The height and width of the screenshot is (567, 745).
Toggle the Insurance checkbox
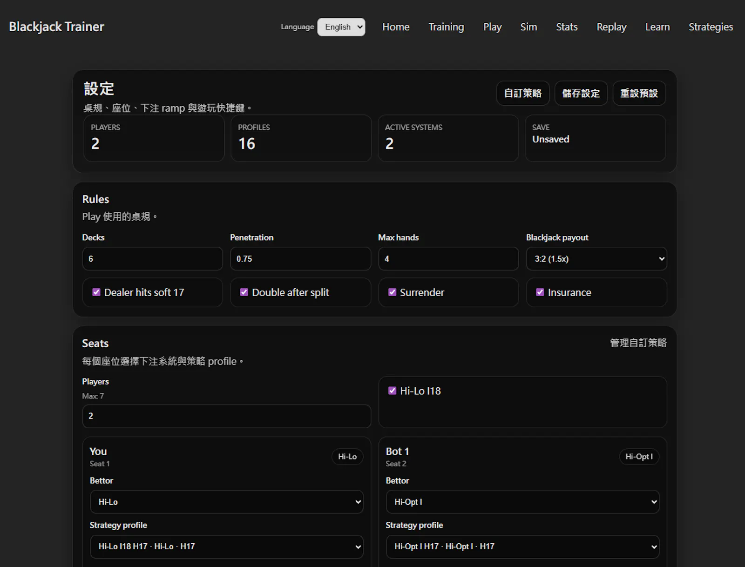coord(540,292)
